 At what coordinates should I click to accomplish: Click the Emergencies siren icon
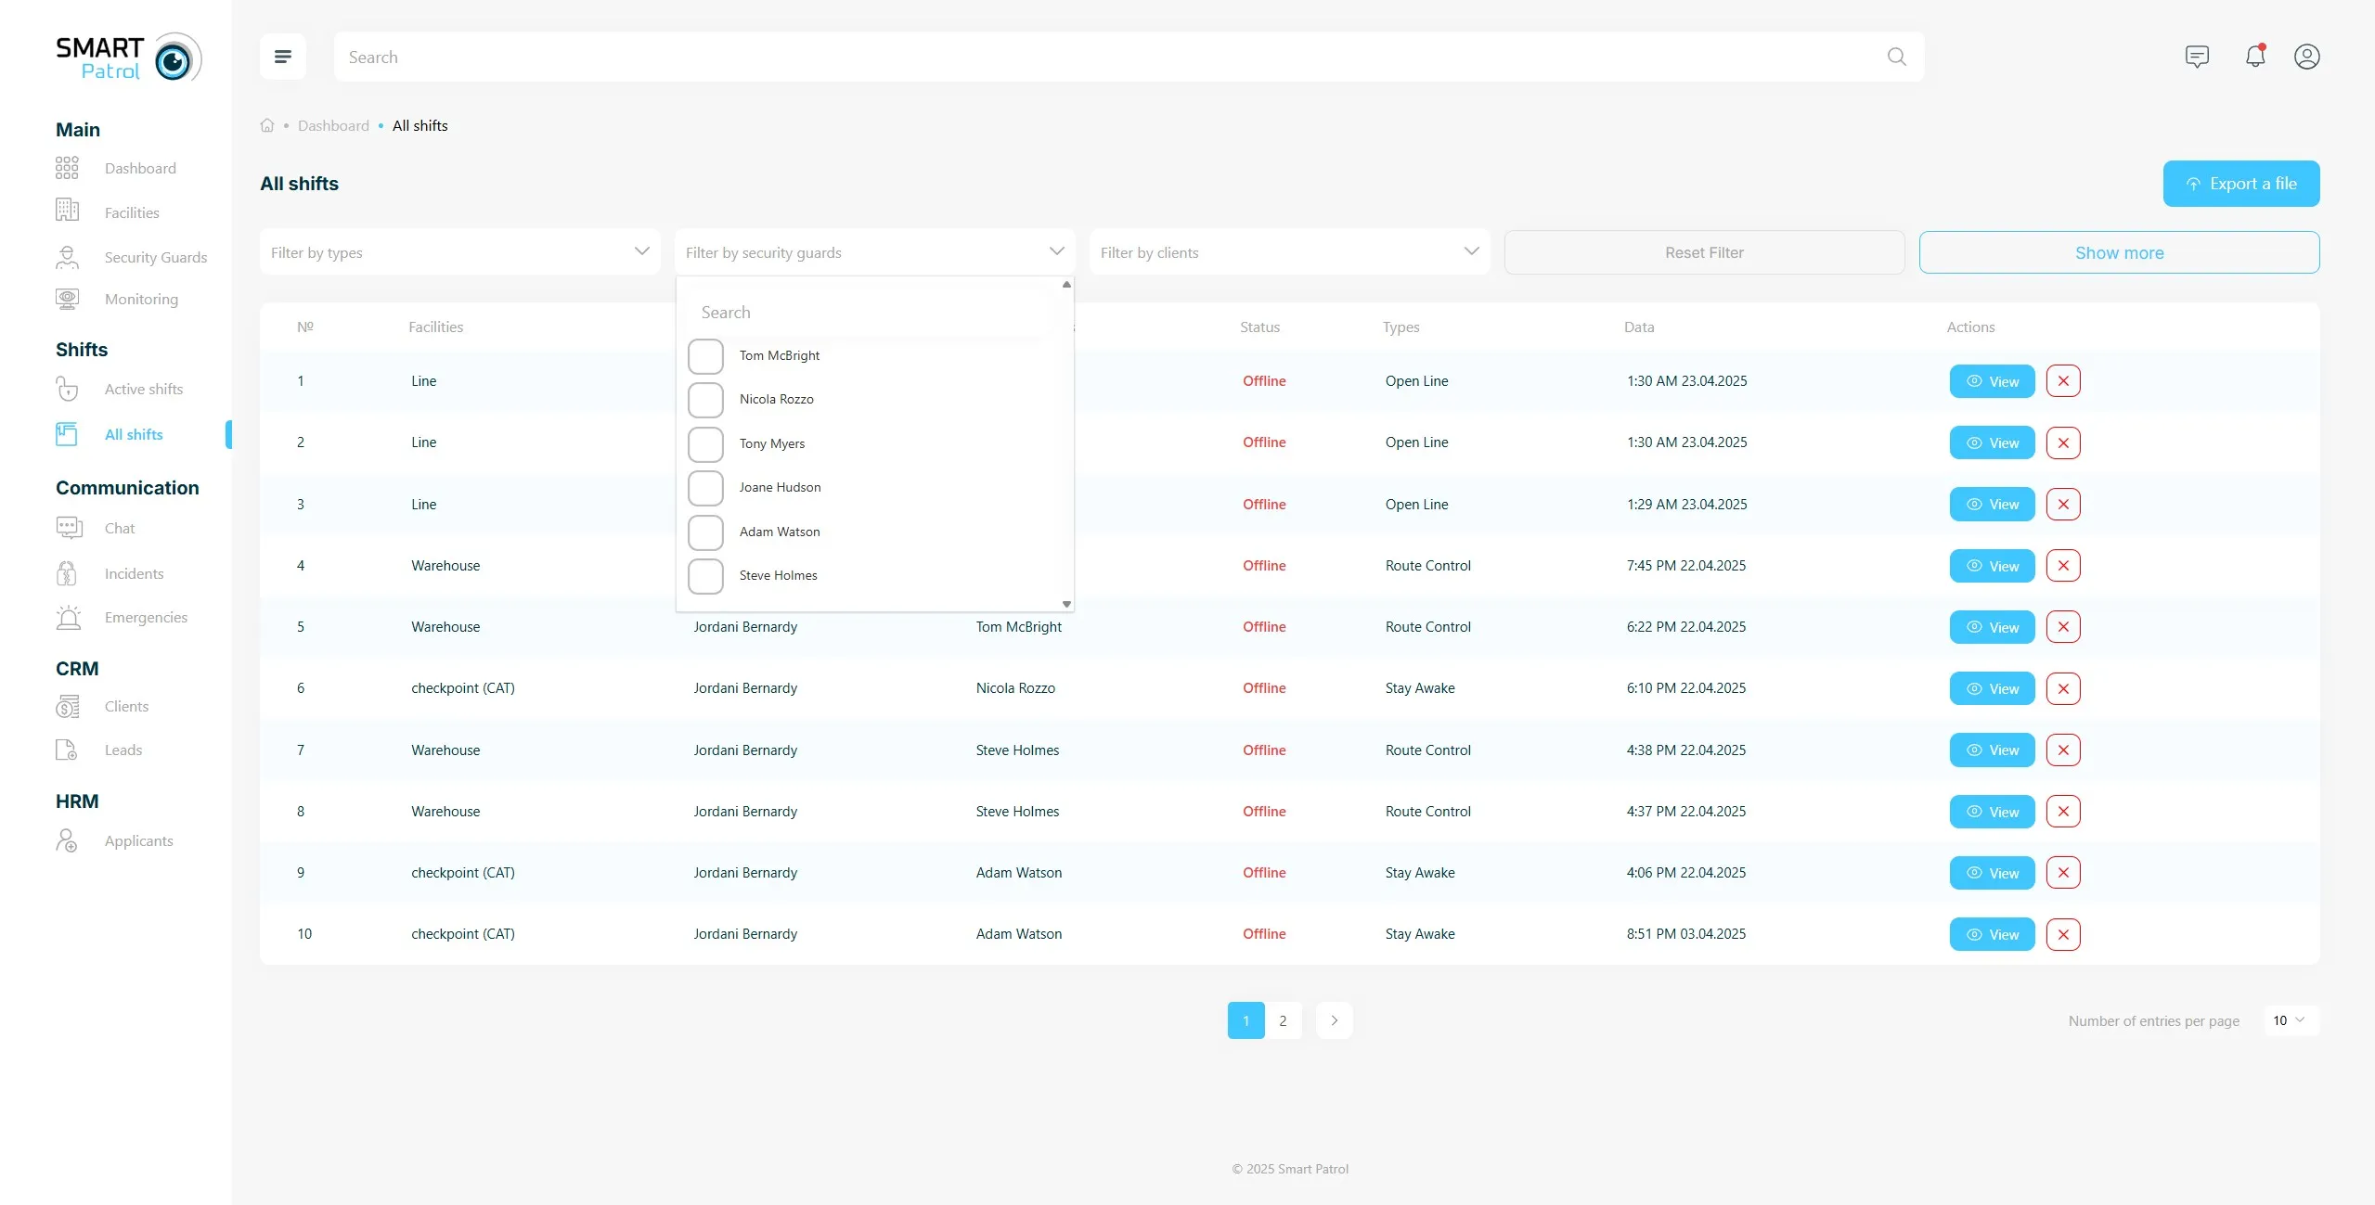coord(69,617)
